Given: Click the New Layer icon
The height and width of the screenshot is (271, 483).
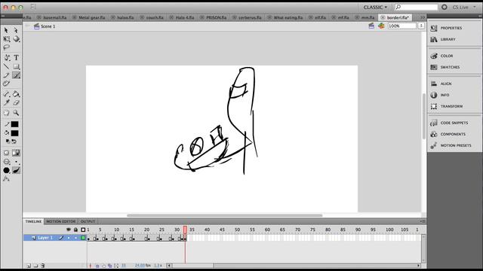Looking at the screenshot, I should 29,266.
